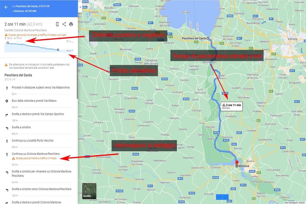The image size is (306, 204).
Task: Switch to Satellite view thumbnail
Action: (89, 191)
